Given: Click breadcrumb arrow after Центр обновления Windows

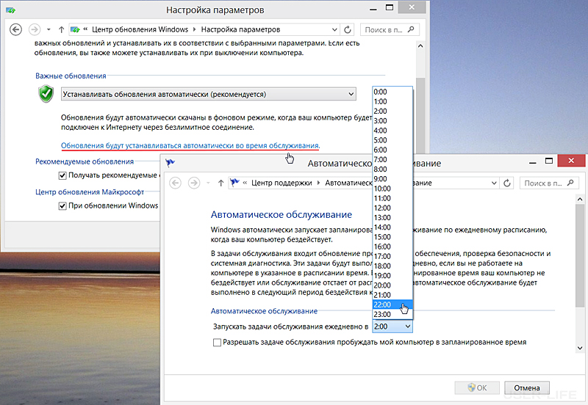Looking at the screenshot, I should [x=194, y=29].
